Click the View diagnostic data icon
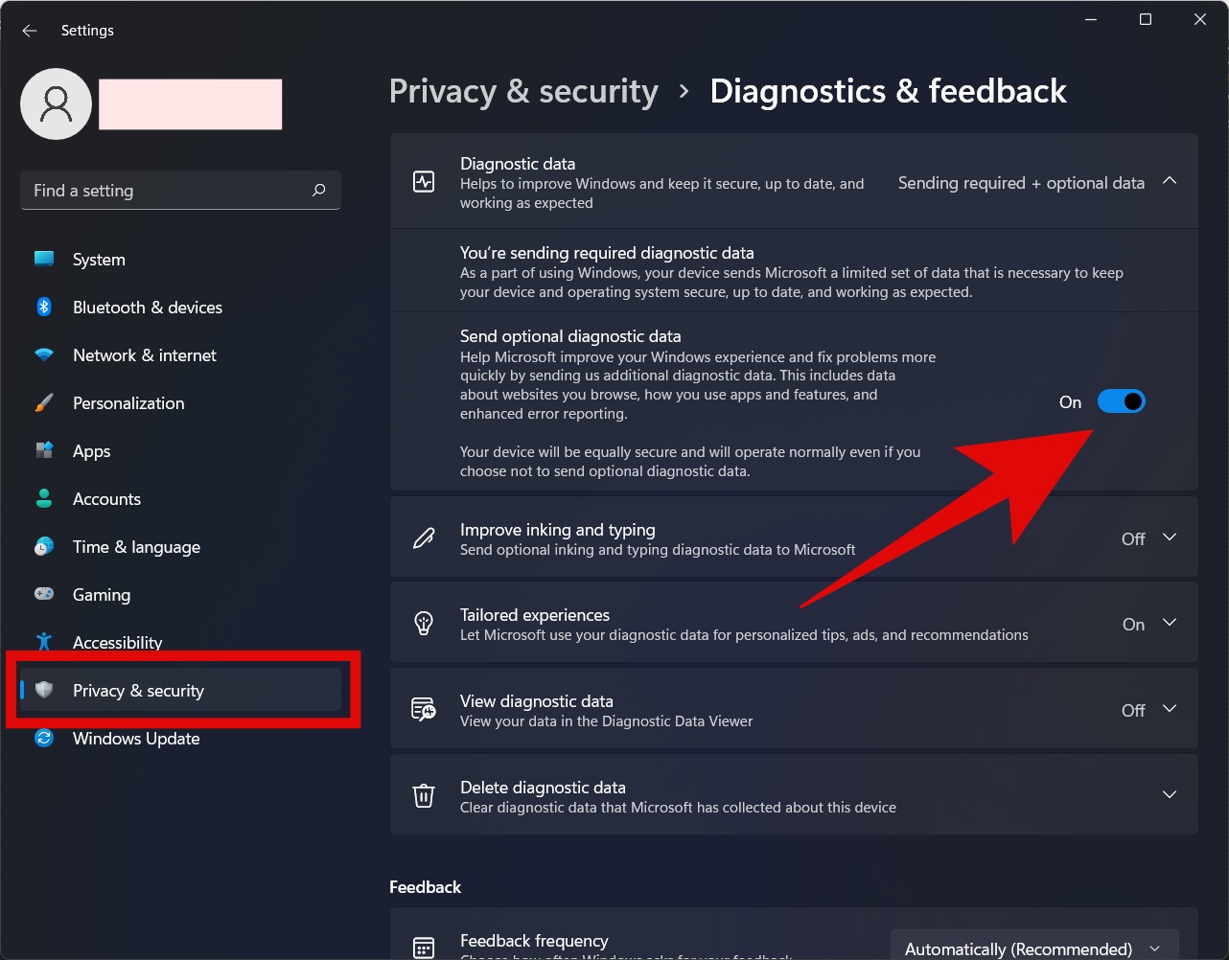Screen dimensions: 1229x960 (424, 709)
